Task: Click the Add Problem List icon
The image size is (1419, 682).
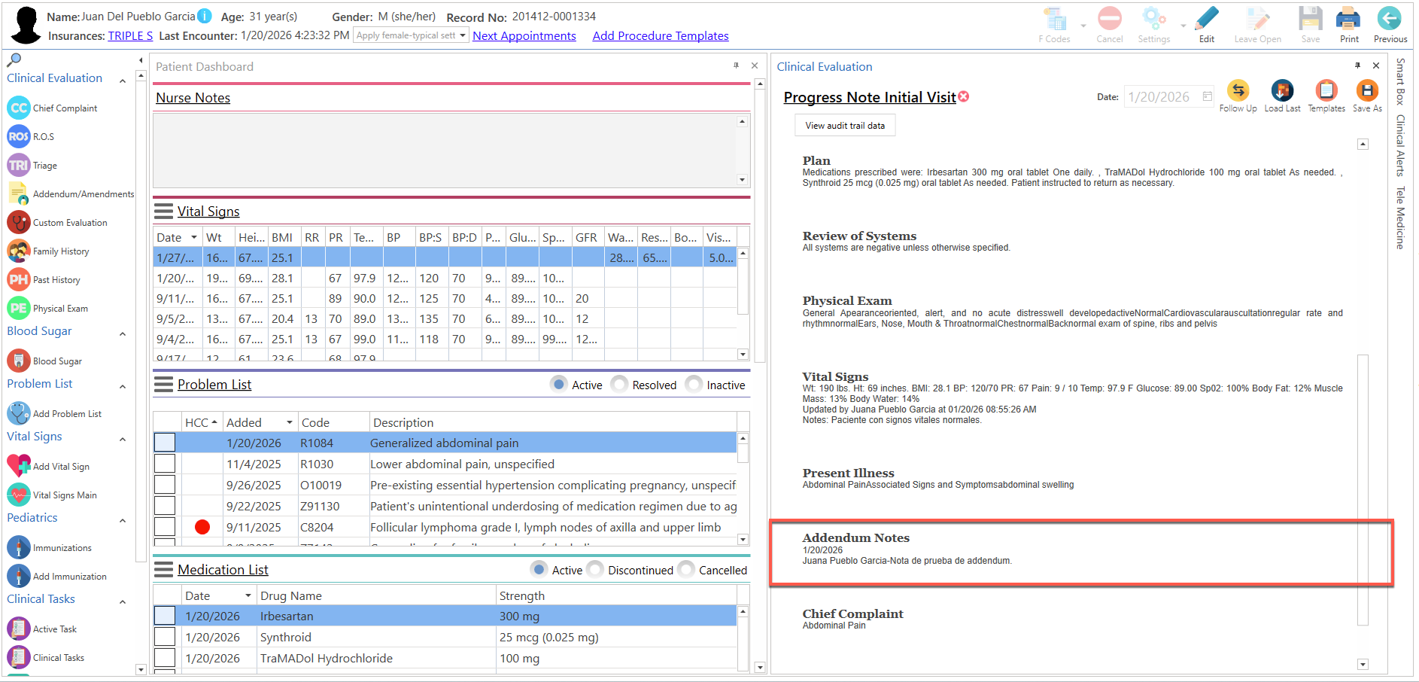Action: click(x=19, y=413)
